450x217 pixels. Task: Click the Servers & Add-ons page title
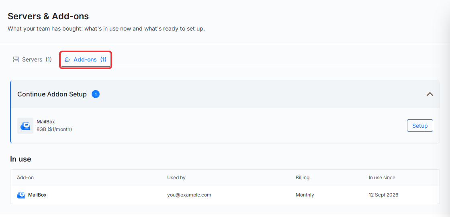click(48, 16)
